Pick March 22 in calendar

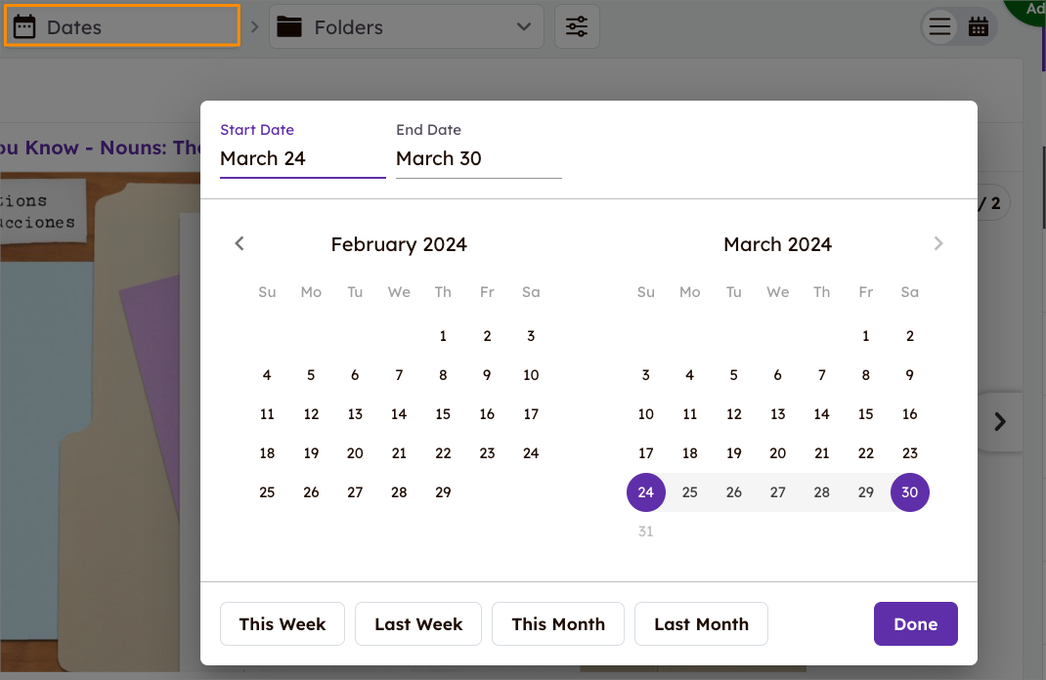coord(866,453)
